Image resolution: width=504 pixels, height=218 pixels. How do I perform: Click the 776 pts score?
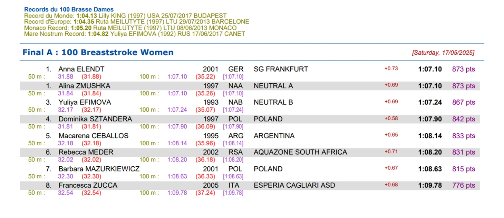click(464, 185)
